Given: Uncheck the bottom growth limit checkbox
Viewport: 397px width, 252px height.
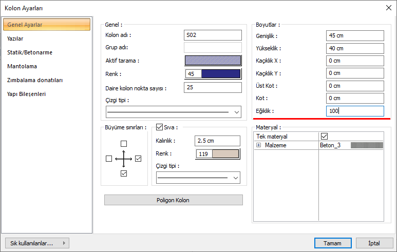Looking at the screenshot, I should [123, 174].
